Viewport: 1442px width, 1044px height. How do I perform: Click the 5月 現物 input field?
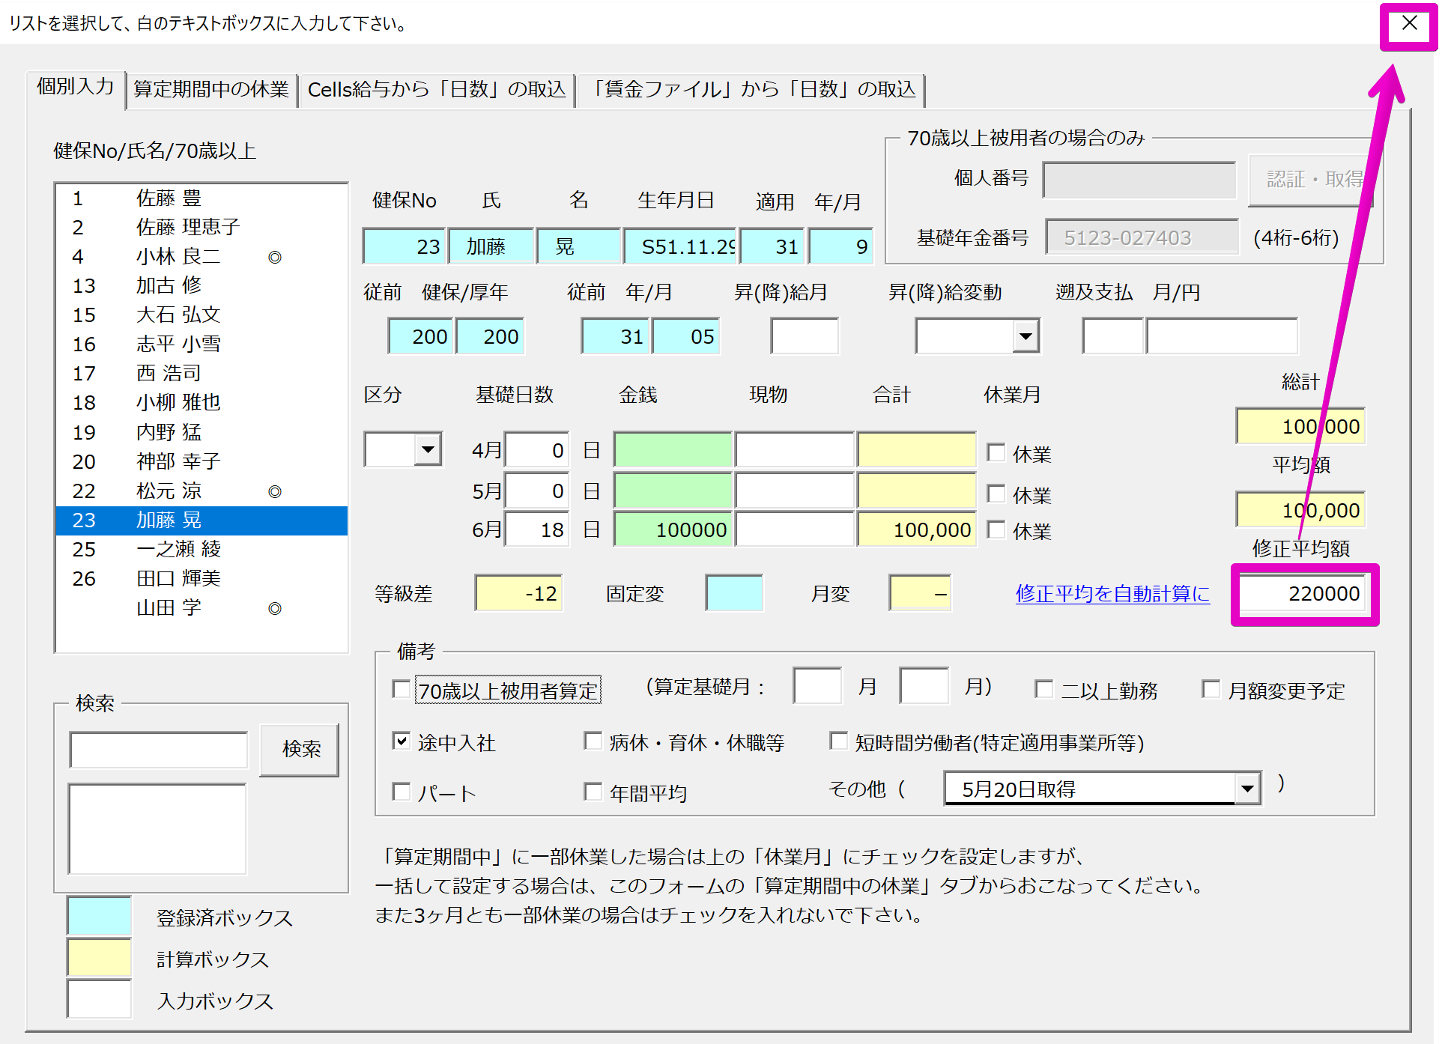795,491
